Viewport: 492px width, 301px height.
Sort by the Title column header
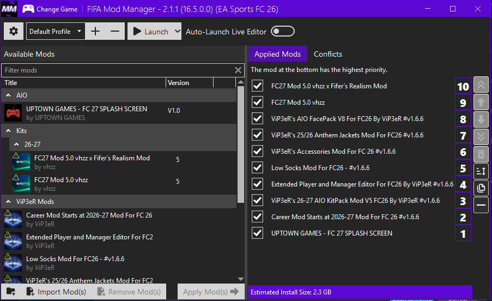pyautogui.click(x=83, y=83)
